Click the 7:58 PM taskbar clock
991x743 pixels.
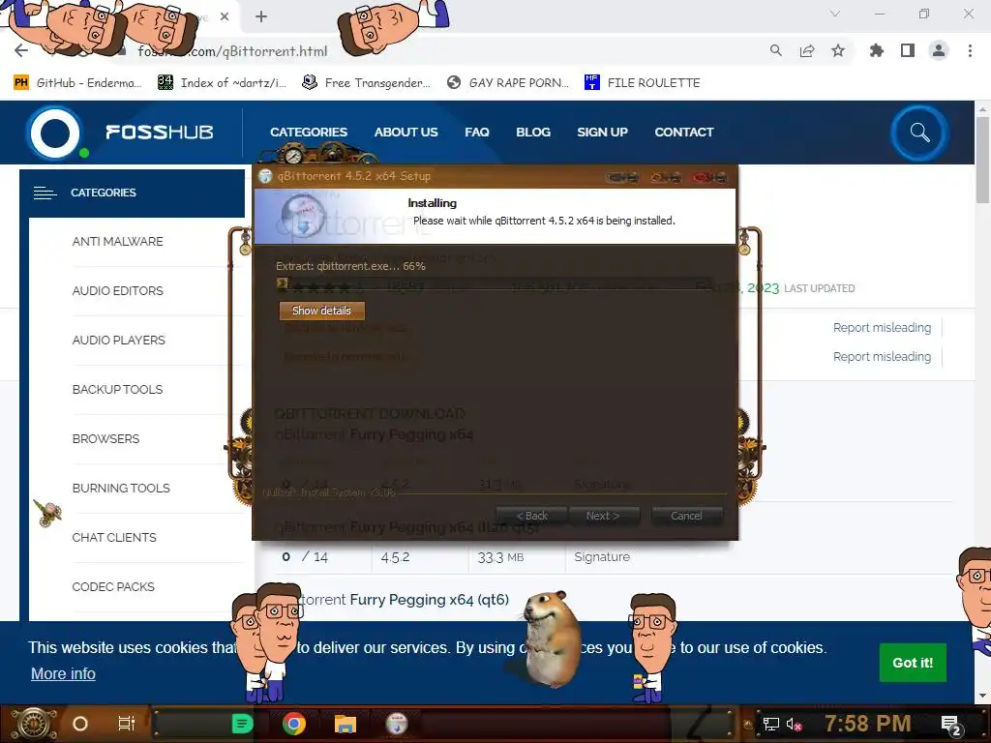pyautogui.click(x=868, y=724)
